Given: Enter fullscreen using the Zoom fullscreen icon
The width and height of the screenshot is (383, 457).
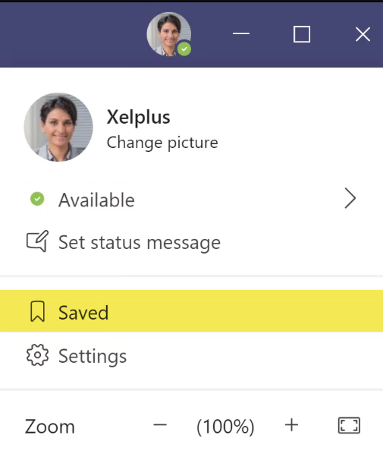Looking at the screenshot, I should point(349,426).
